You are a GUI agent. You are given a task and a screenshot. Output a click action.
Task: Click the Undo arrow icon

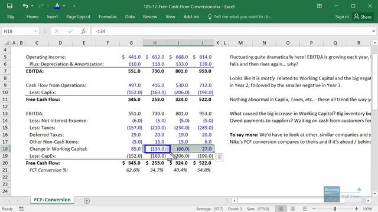[25, 6]
